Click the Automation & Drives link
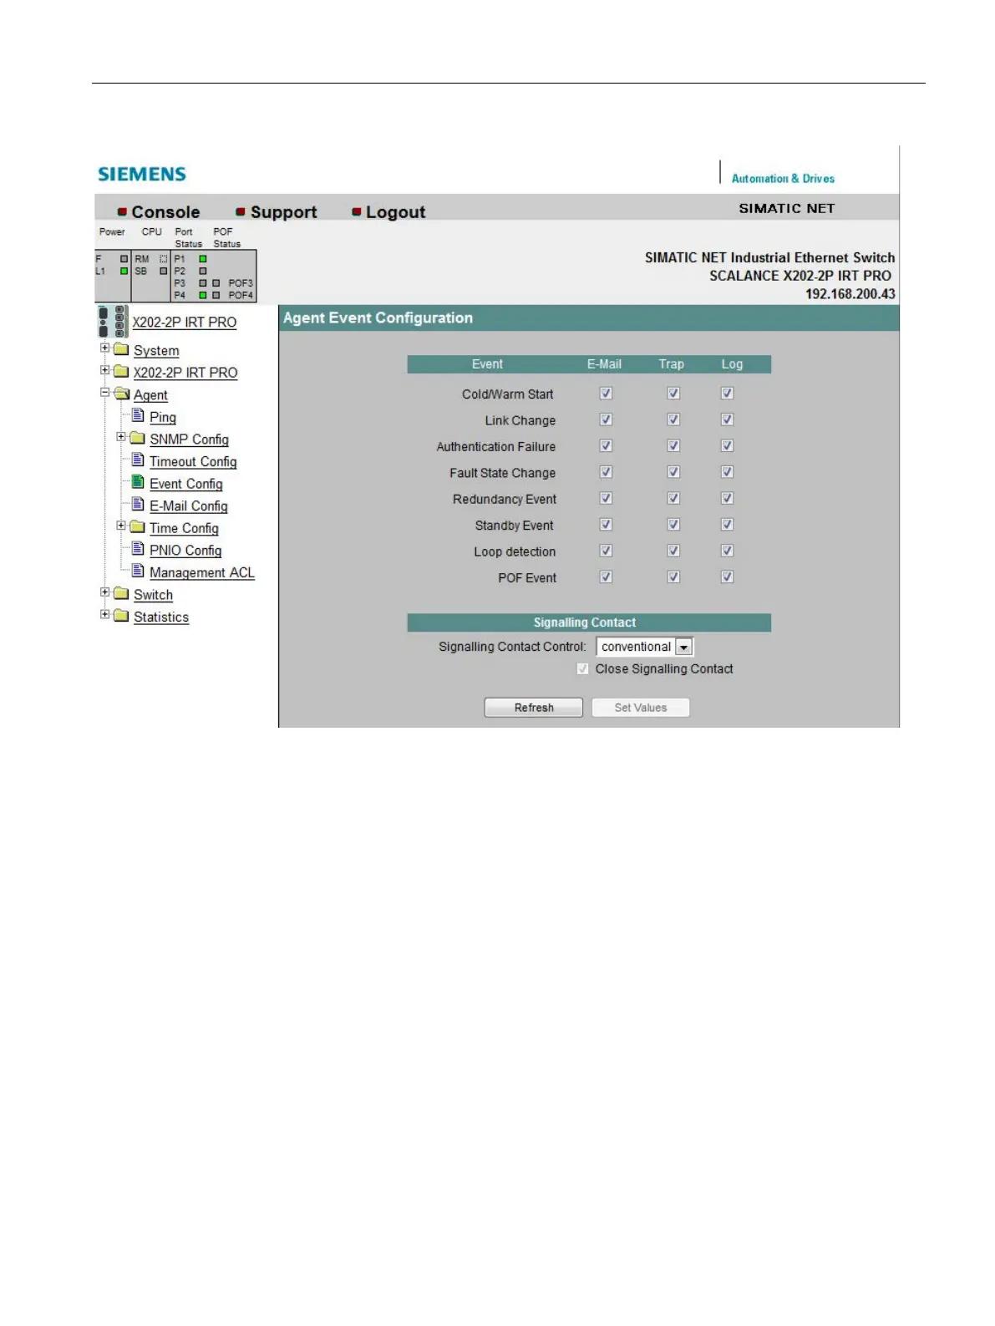Screen dimensions: 995x1326 click(x=783, y=178)
